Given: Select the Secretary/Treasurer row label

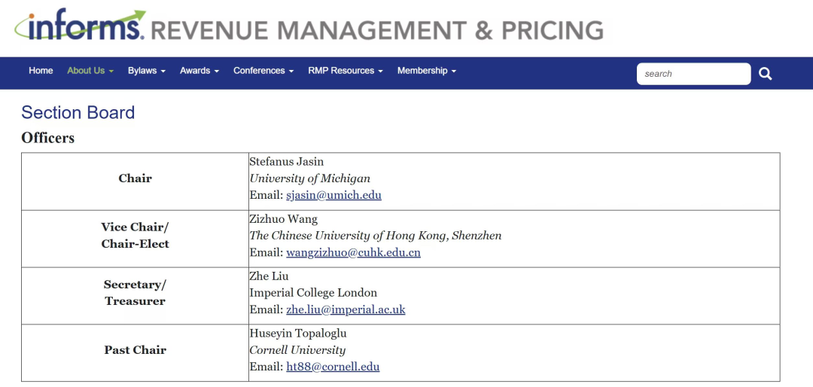Looking at the screenshot, I should [x=135, y=293].
